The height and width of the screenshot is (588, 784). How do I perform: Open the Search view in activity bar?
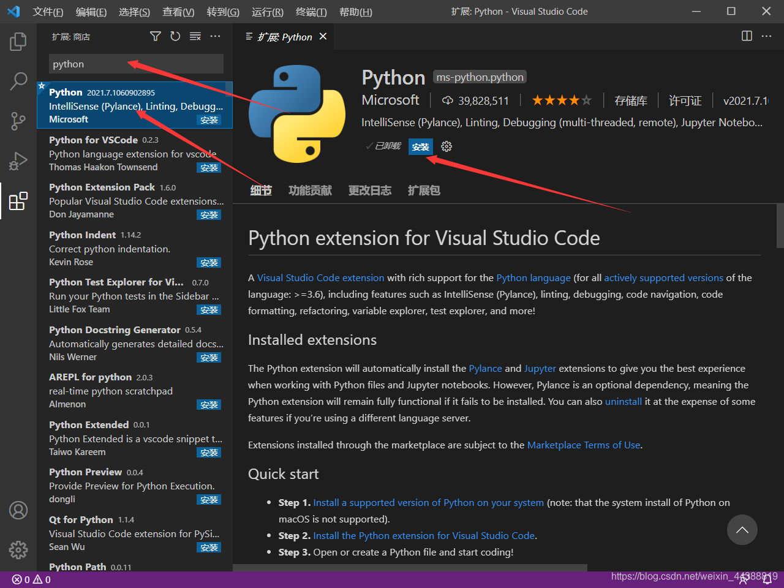tap(18, 81)
